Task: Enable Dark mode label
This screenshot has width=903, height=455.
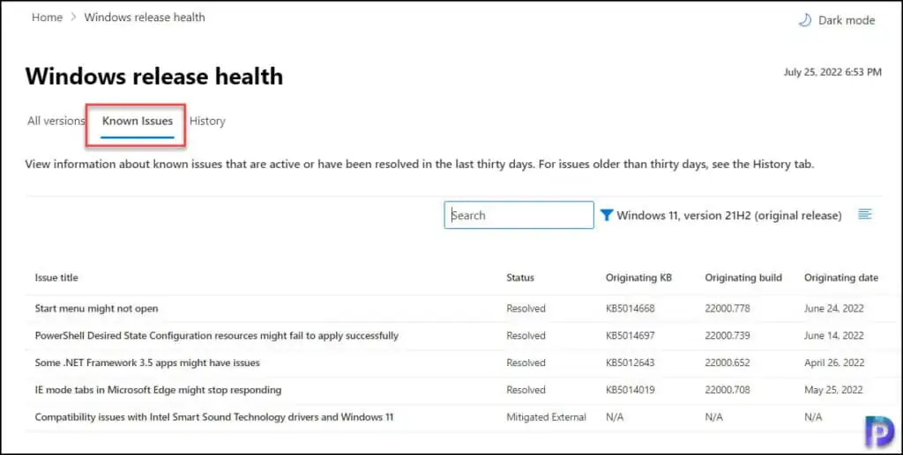Action: [x=847, y=21]
